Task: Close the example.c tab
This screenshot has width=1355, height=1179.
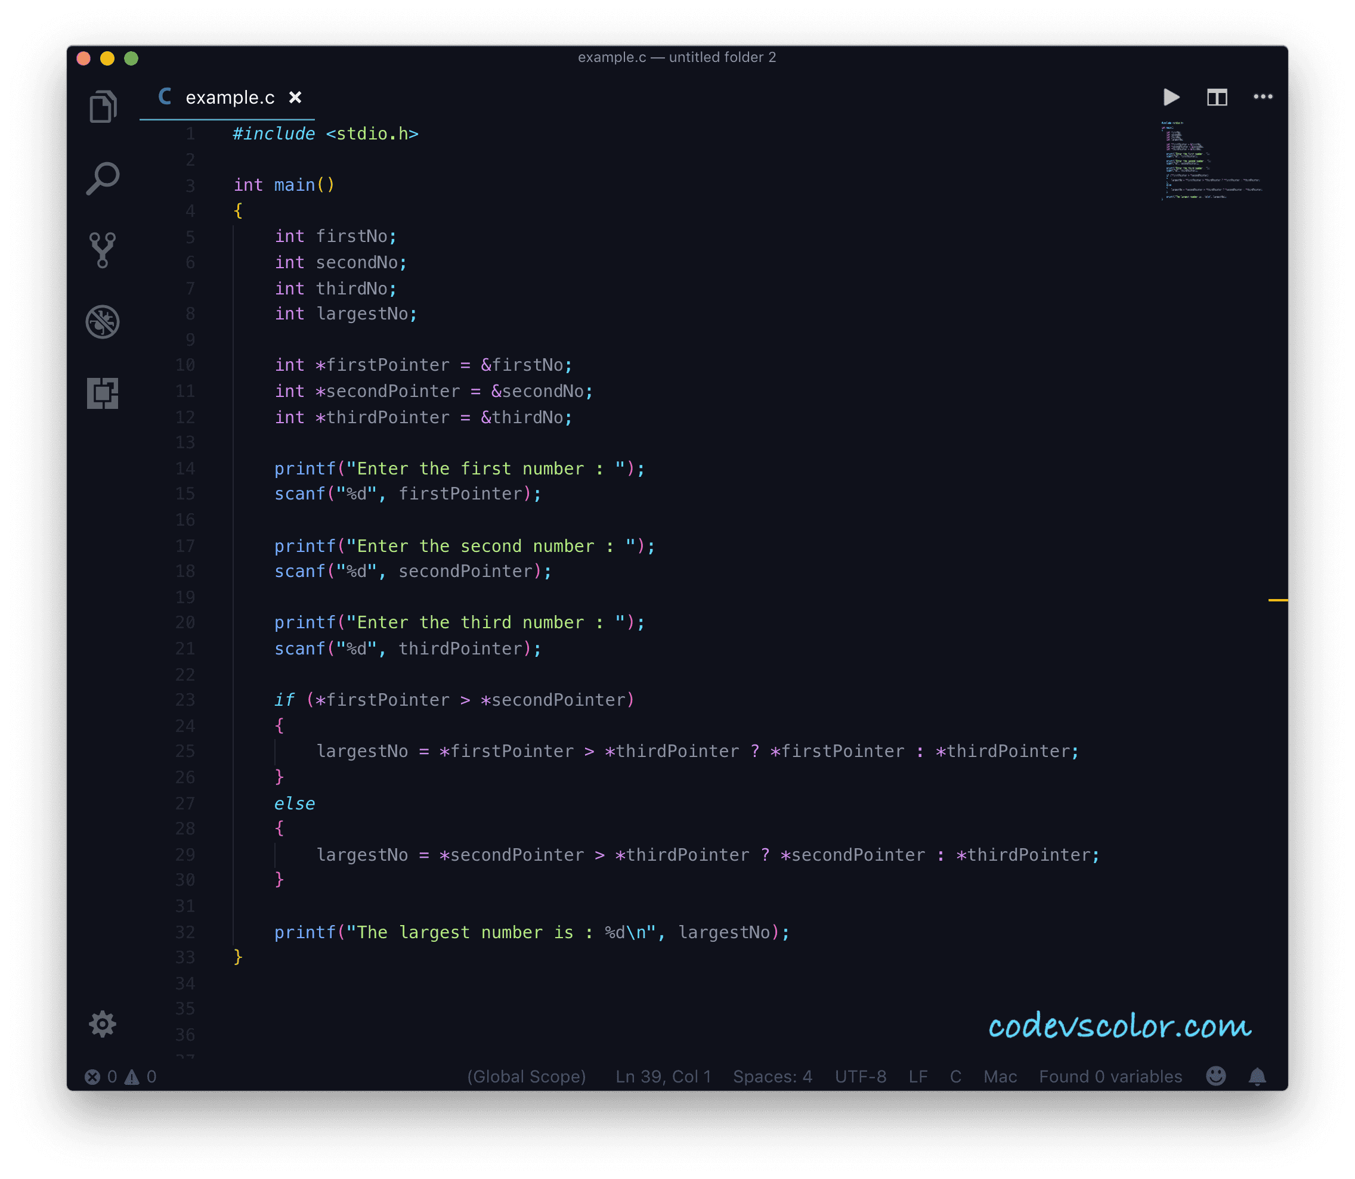Action: [x=296, y=98]
